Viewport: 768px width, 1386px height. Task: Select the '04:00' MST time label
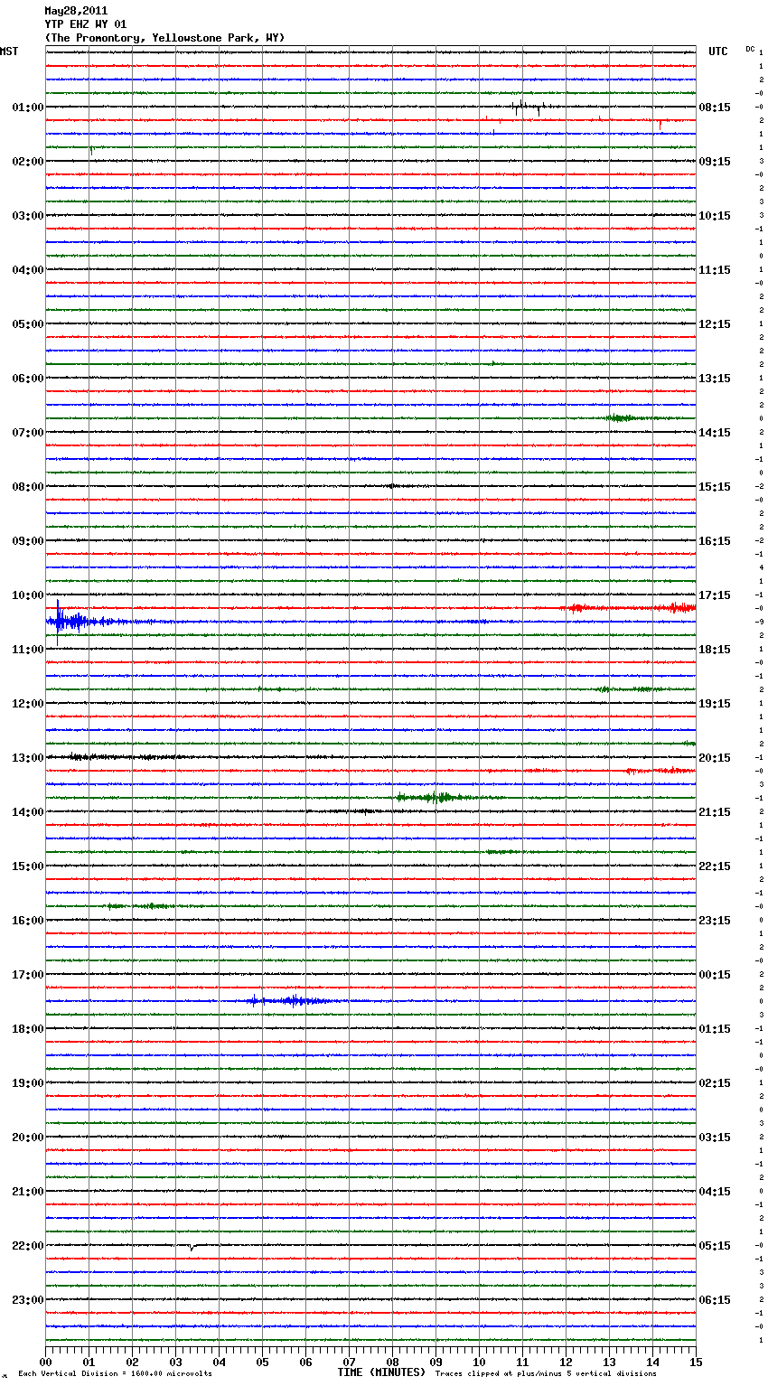point(28,270)
